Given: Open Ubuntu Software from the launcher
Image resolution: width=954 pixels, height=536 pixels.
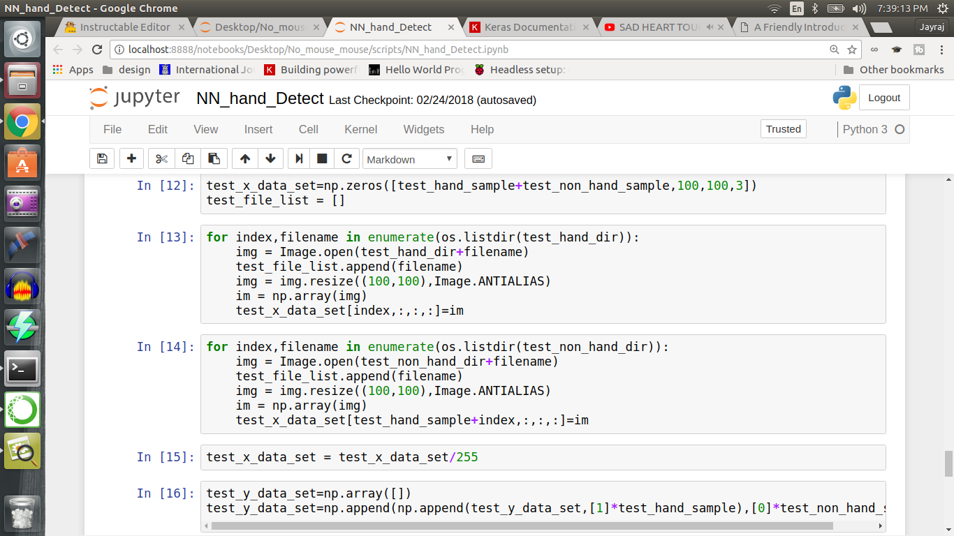Looking at the screenshot, I should coord(22,163).
